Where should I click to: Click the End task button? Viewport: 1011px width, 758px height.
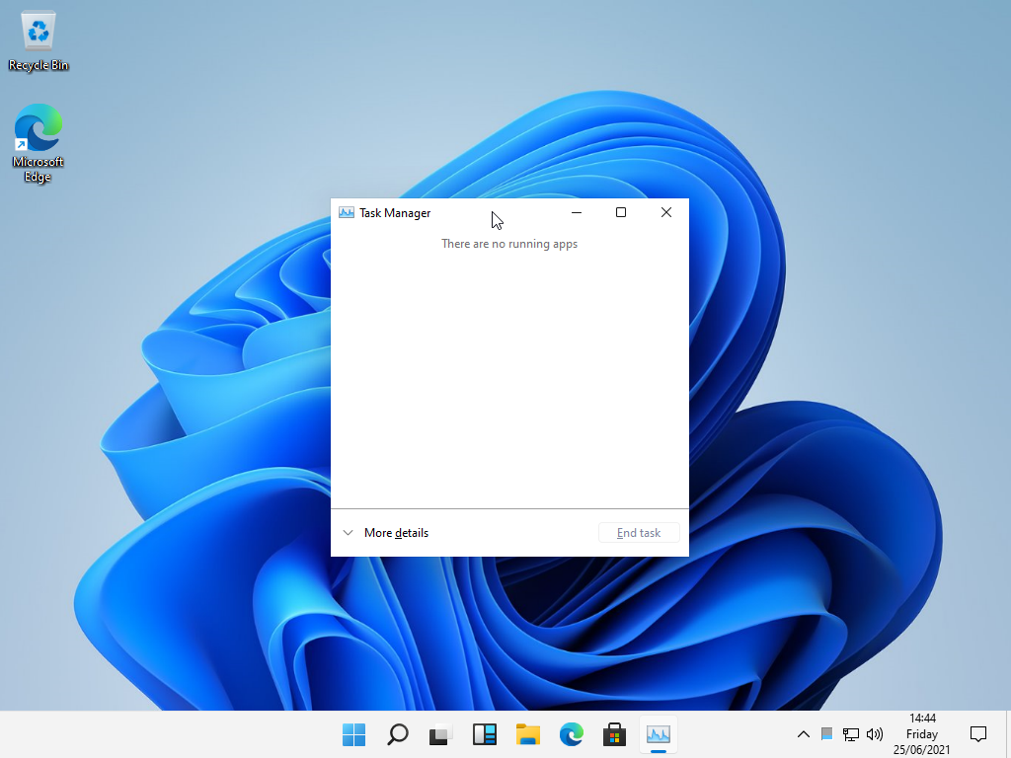639,533
